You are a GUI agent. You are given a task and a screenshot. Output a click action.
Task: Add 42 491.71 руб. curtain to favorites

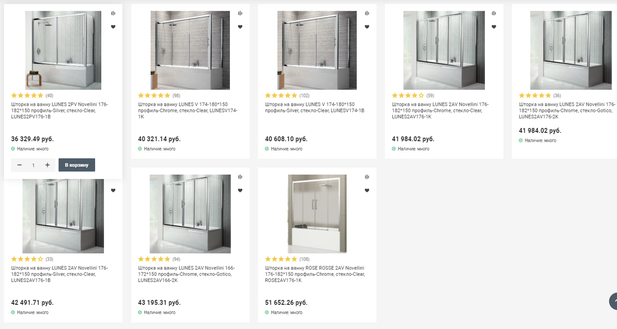tap(113, 190)
